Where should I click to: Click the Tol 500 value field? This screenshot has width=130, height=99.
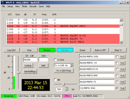[x=59, y=89]
